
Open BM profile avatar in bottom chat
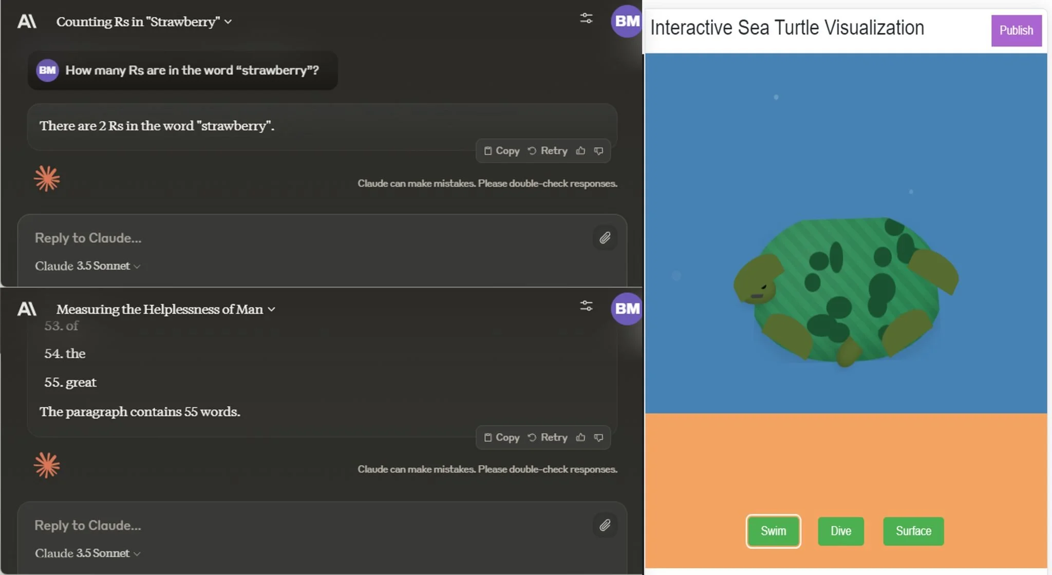[627, 309]
